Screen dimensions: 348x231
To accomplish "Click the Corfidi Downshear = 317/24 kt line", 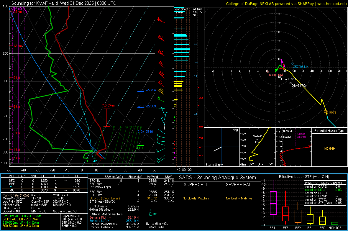I will (114, 224).
